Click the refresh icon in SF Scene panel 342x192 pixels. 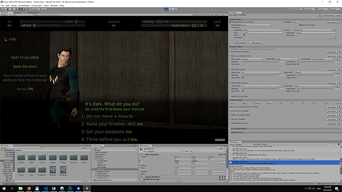click(x=320, y=15)
